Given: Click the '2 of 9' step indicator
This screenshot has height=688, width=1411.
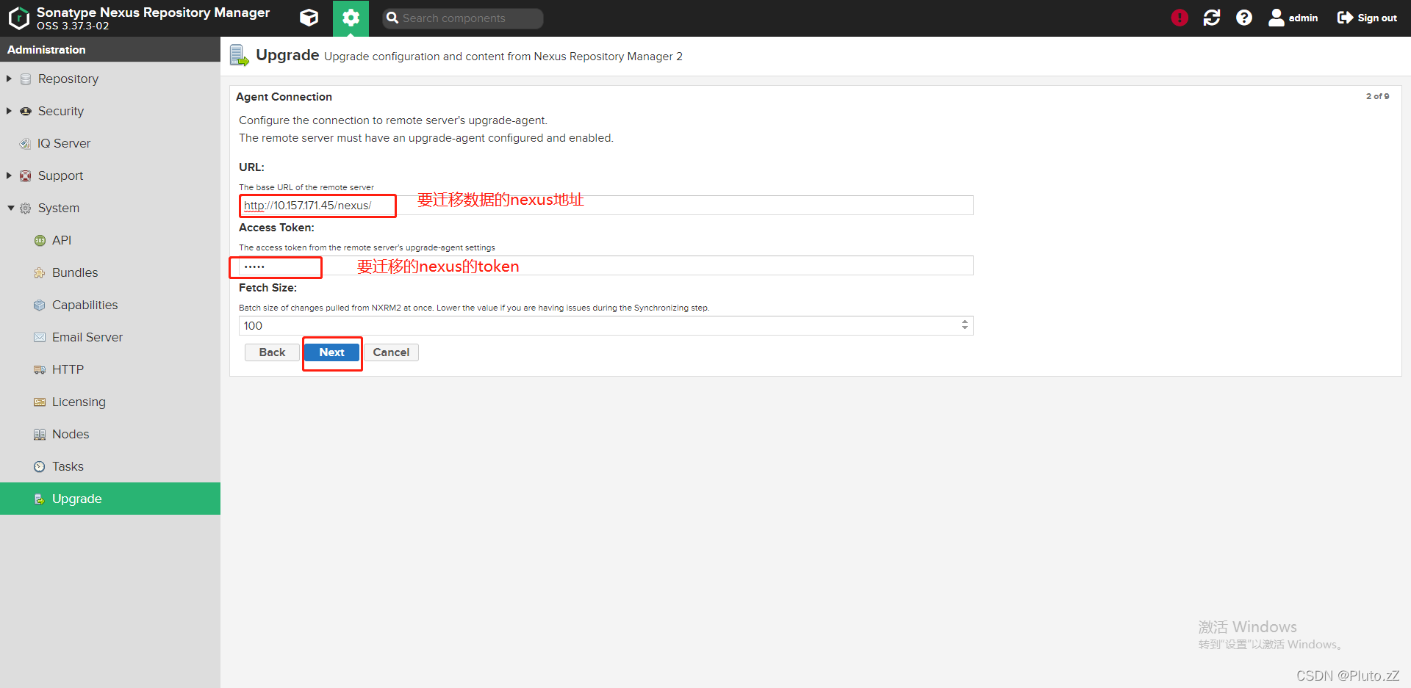Looking at the screenshot, I should (x=1377, y=96).
